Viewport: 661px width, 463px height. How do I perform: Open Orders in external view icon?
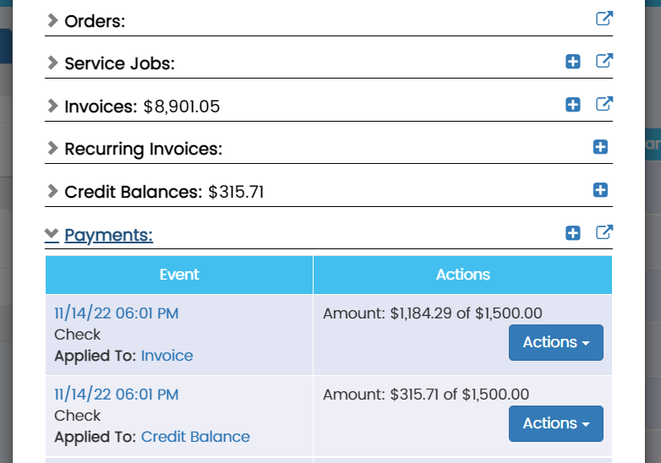coord(604,18)
